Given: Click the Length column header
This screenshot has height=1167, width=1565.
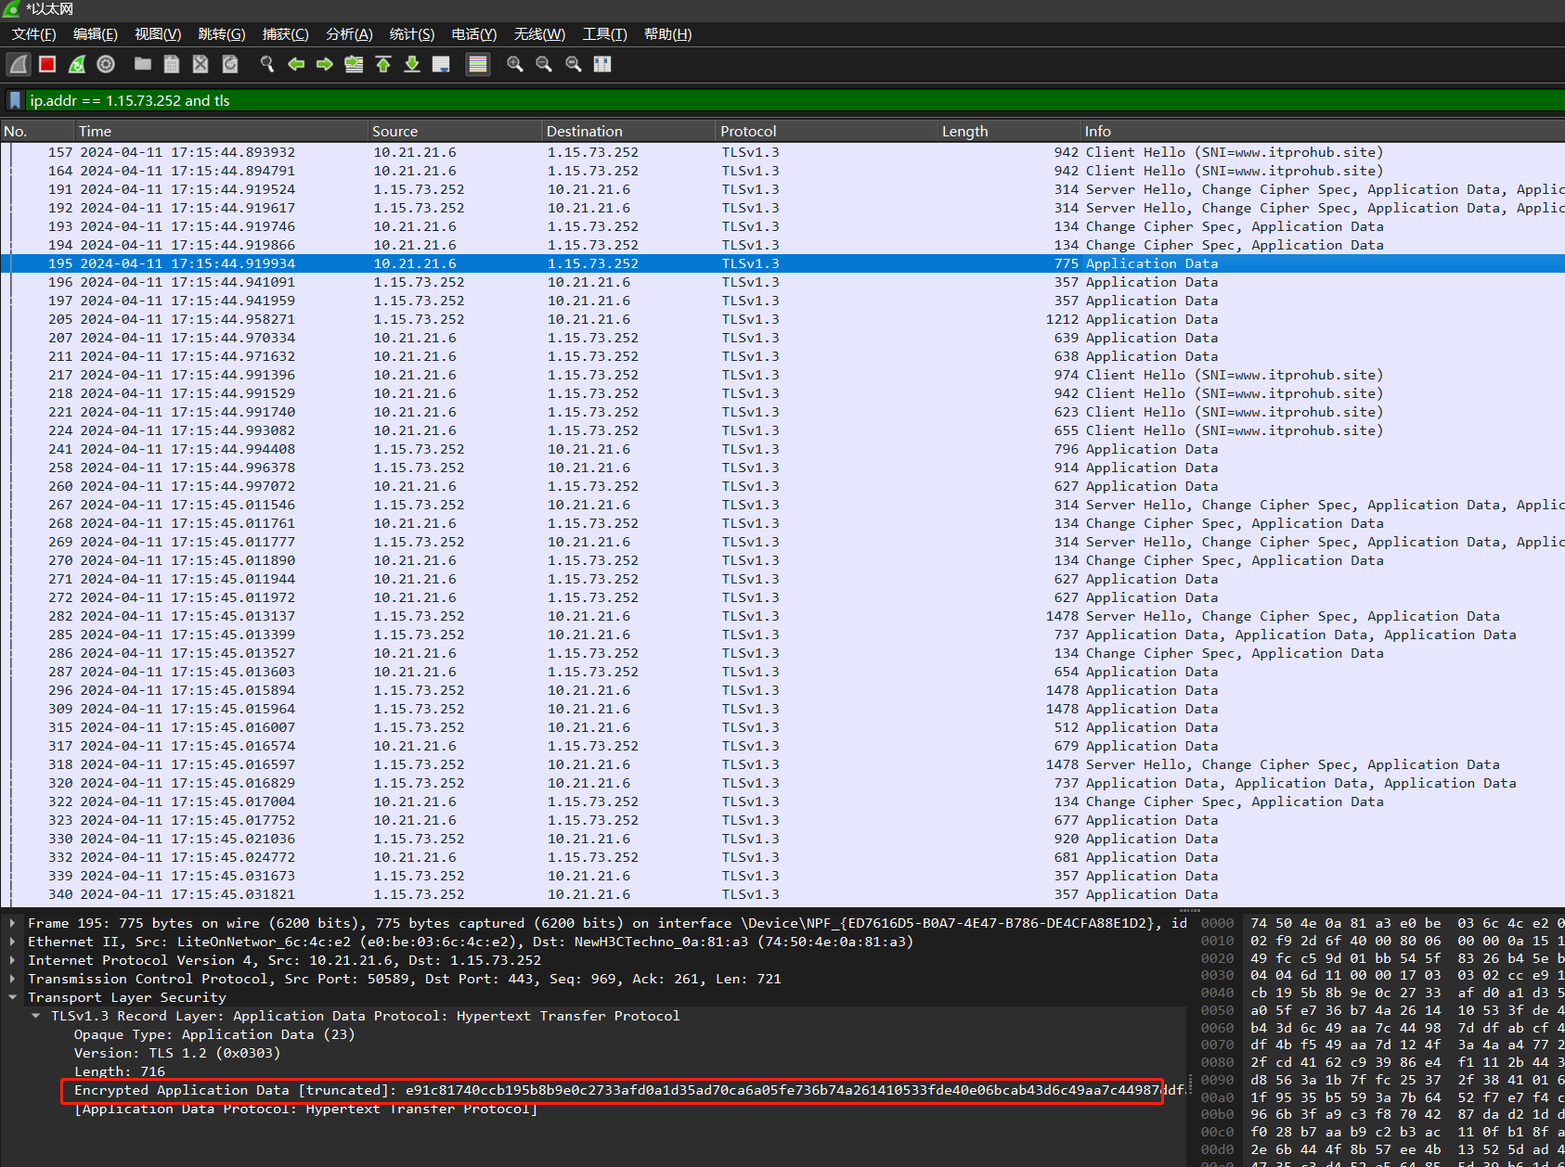Looking at the screenshot, I should point(964,131).
